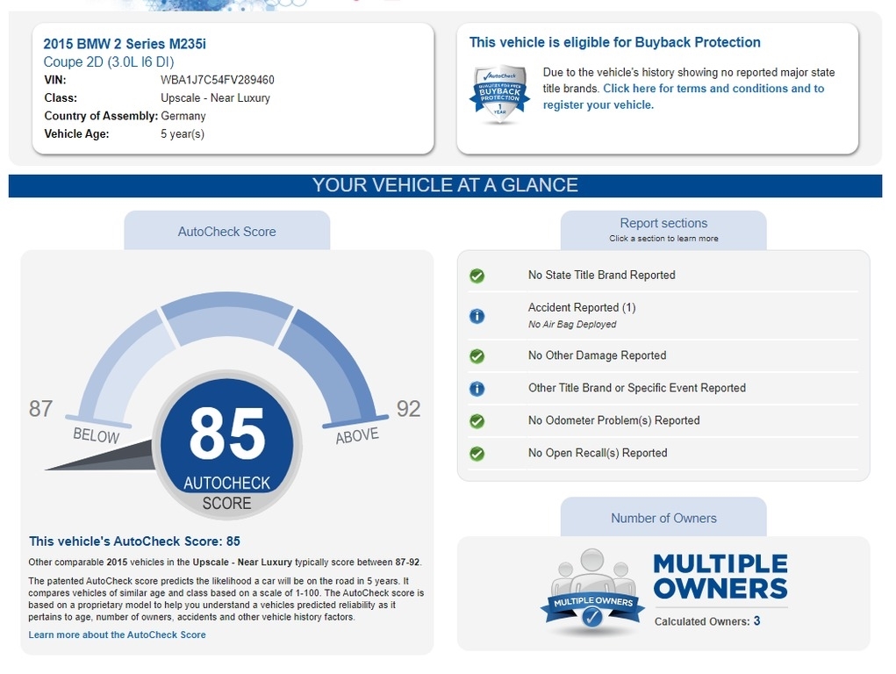Open the Accident Reported (1) section
Screen dimensions: 896x674
click(581, 308)
